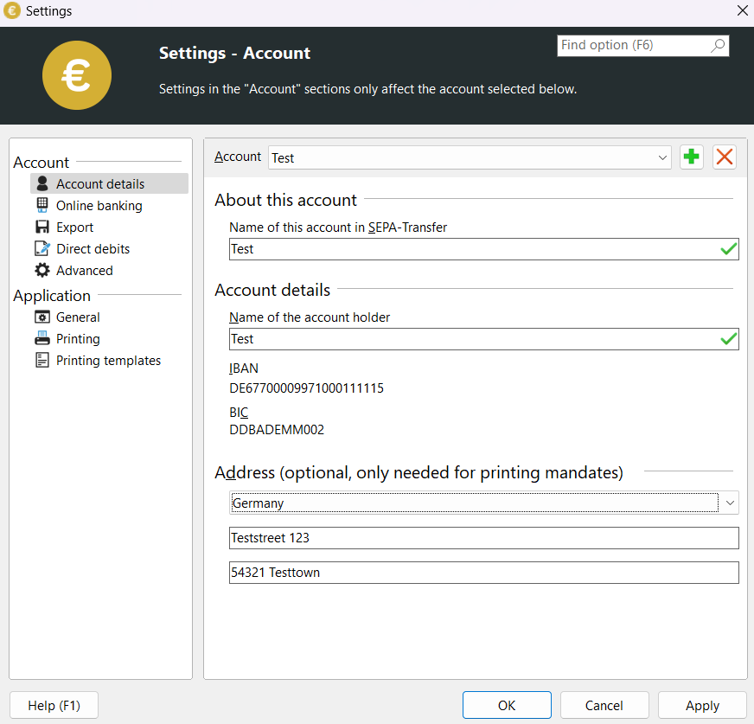
Task: Click the Account details person icon
Action: pyautogui.click(x=42, y=183)
